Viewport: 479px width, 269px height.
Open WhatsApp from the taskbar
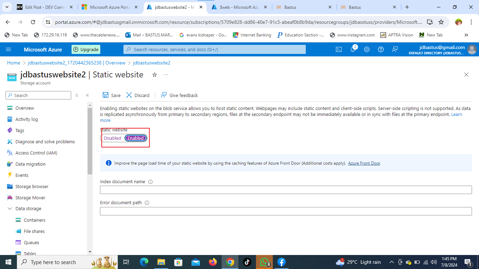tap(264, 262)
